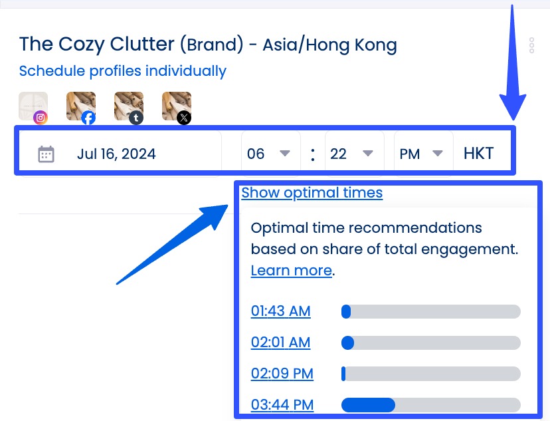Click the 03:44 PM engagement bar
The width and height of the screenshot is (550, 421).
(x=430, y=405)
